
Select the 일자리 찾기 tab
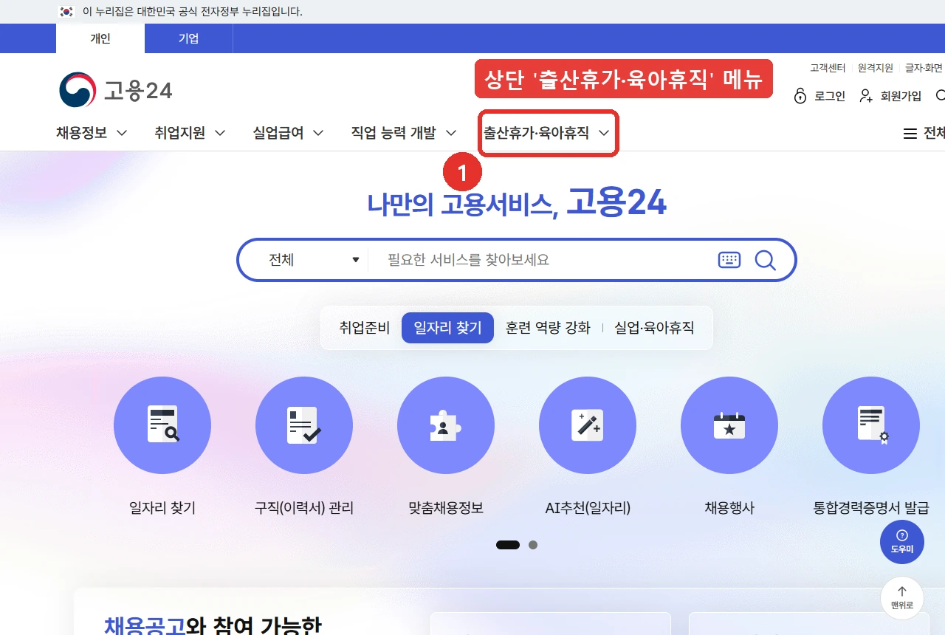click(x=447, y=328)
